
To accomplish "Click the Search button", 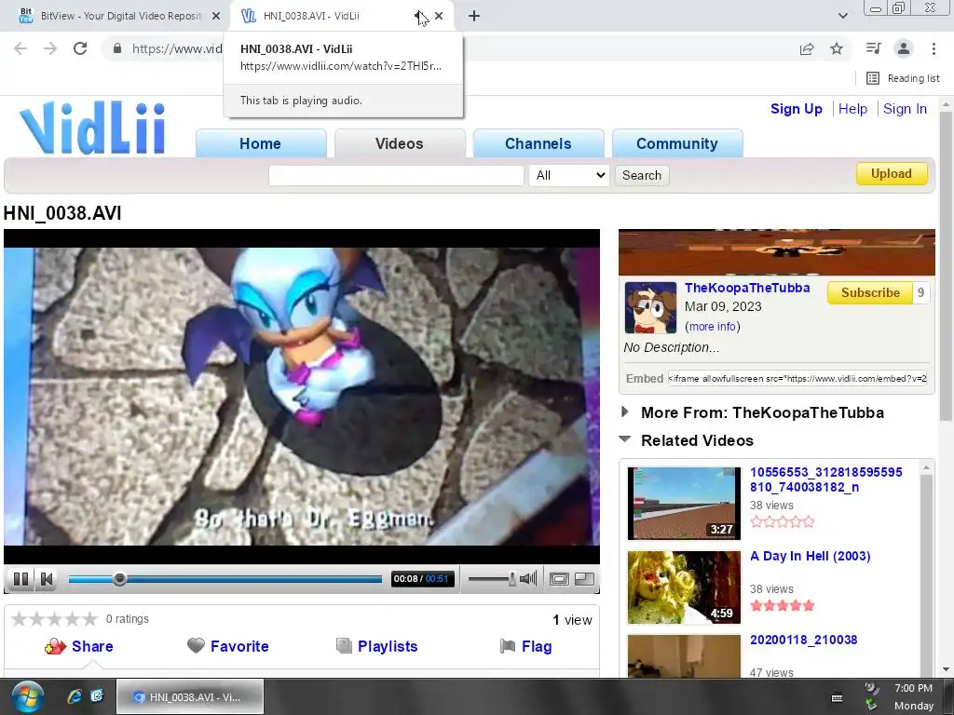I will pyautogui.click(x=642, y=175).
